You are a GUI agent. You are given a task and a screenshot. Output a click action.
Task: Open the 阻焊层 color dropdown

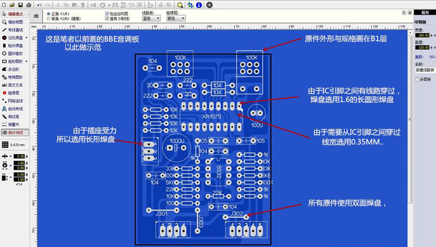coord(175,18)
